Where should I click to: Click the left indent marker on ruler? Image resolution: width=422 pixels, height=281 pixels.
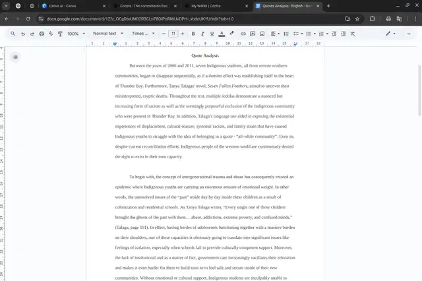click(115, 44)
